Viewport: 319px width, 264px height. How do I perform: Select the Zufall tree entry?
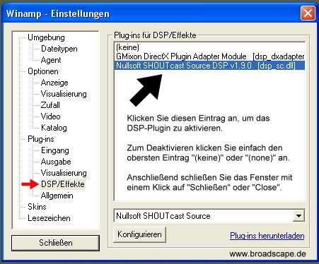[50, 105]
